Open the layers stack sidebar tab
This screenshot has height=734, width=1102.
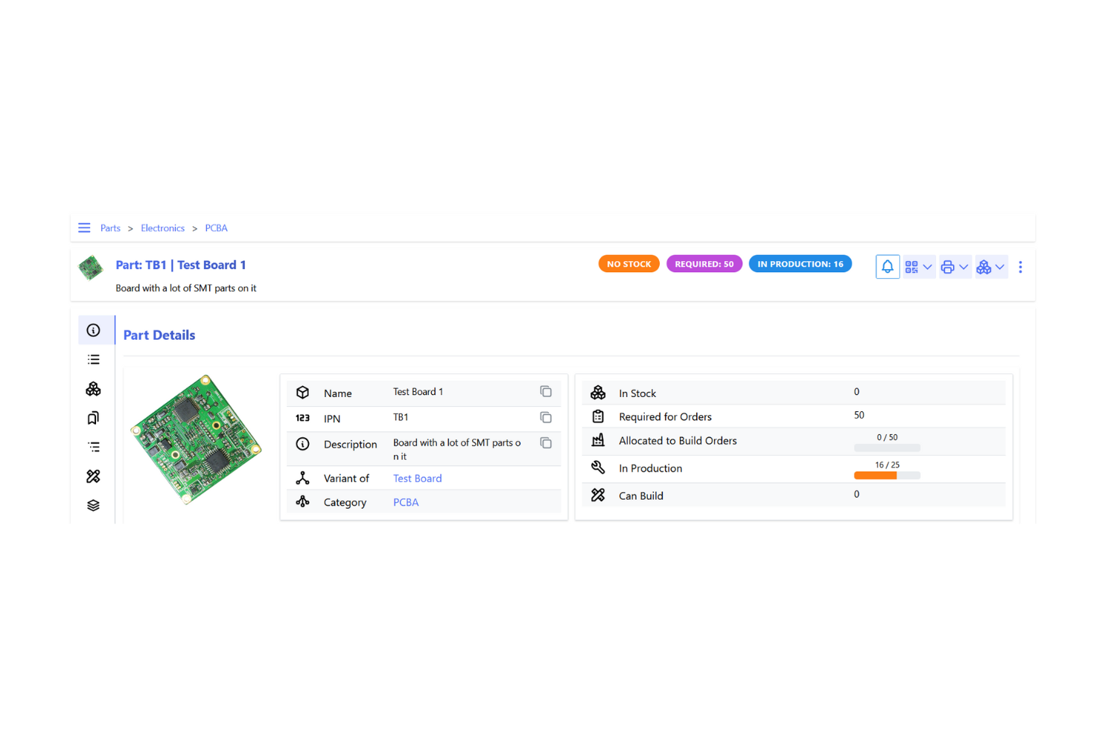coord(94,505)
